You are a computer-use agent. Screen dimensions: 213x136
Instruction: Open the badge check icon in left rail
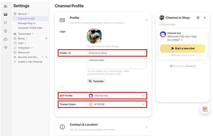click(x=6, y=31)
